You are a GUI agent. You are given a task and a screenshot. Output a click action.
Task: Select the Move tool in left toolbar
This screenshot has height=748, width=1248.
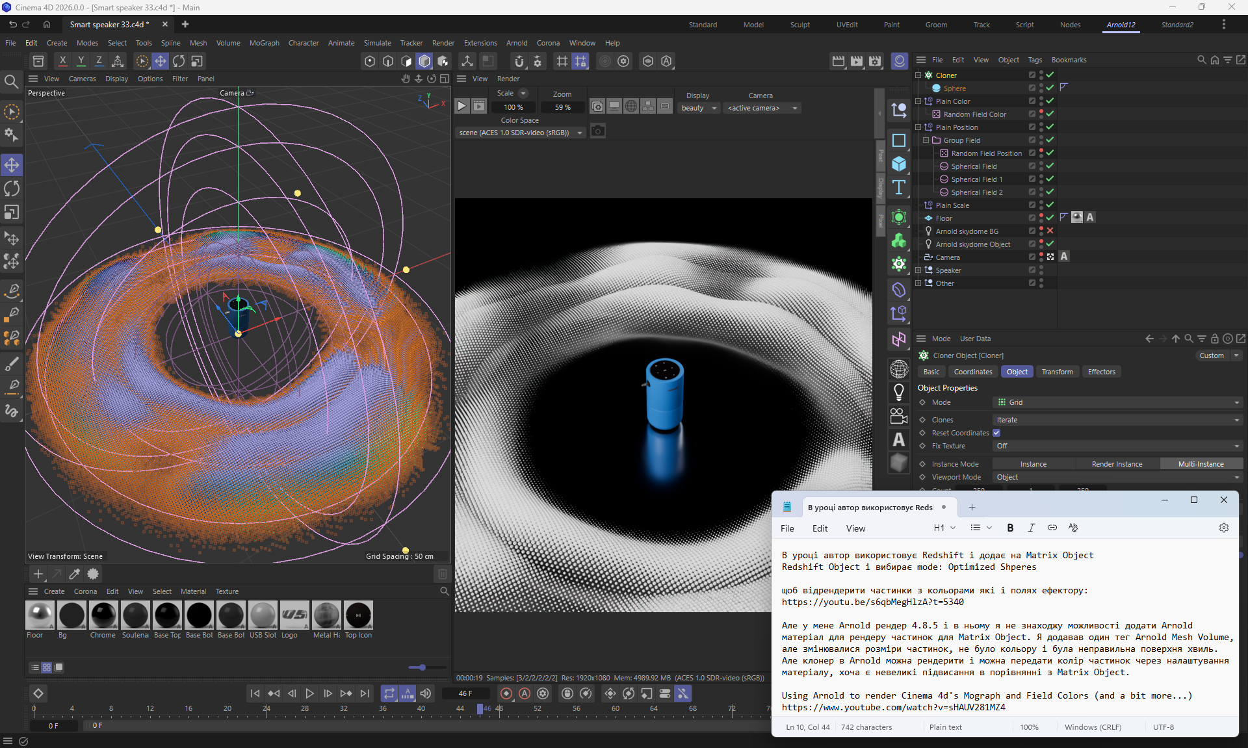click(12, 165)
